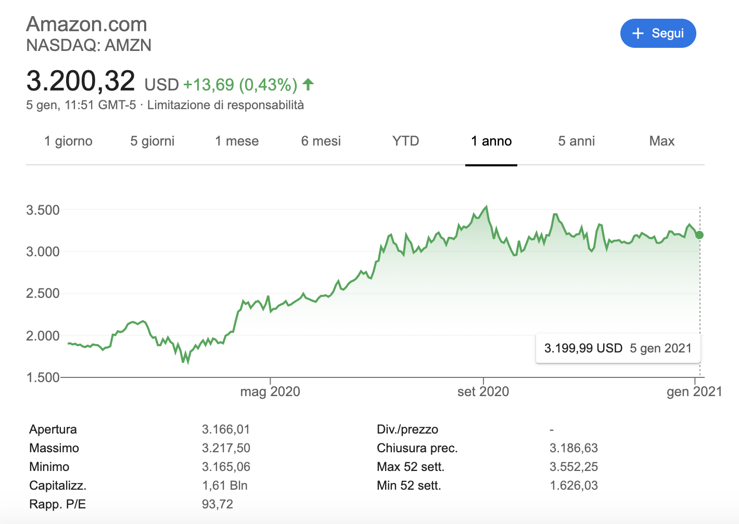
Task: Open the 5 anni chart view
Action: pos(577,141)
